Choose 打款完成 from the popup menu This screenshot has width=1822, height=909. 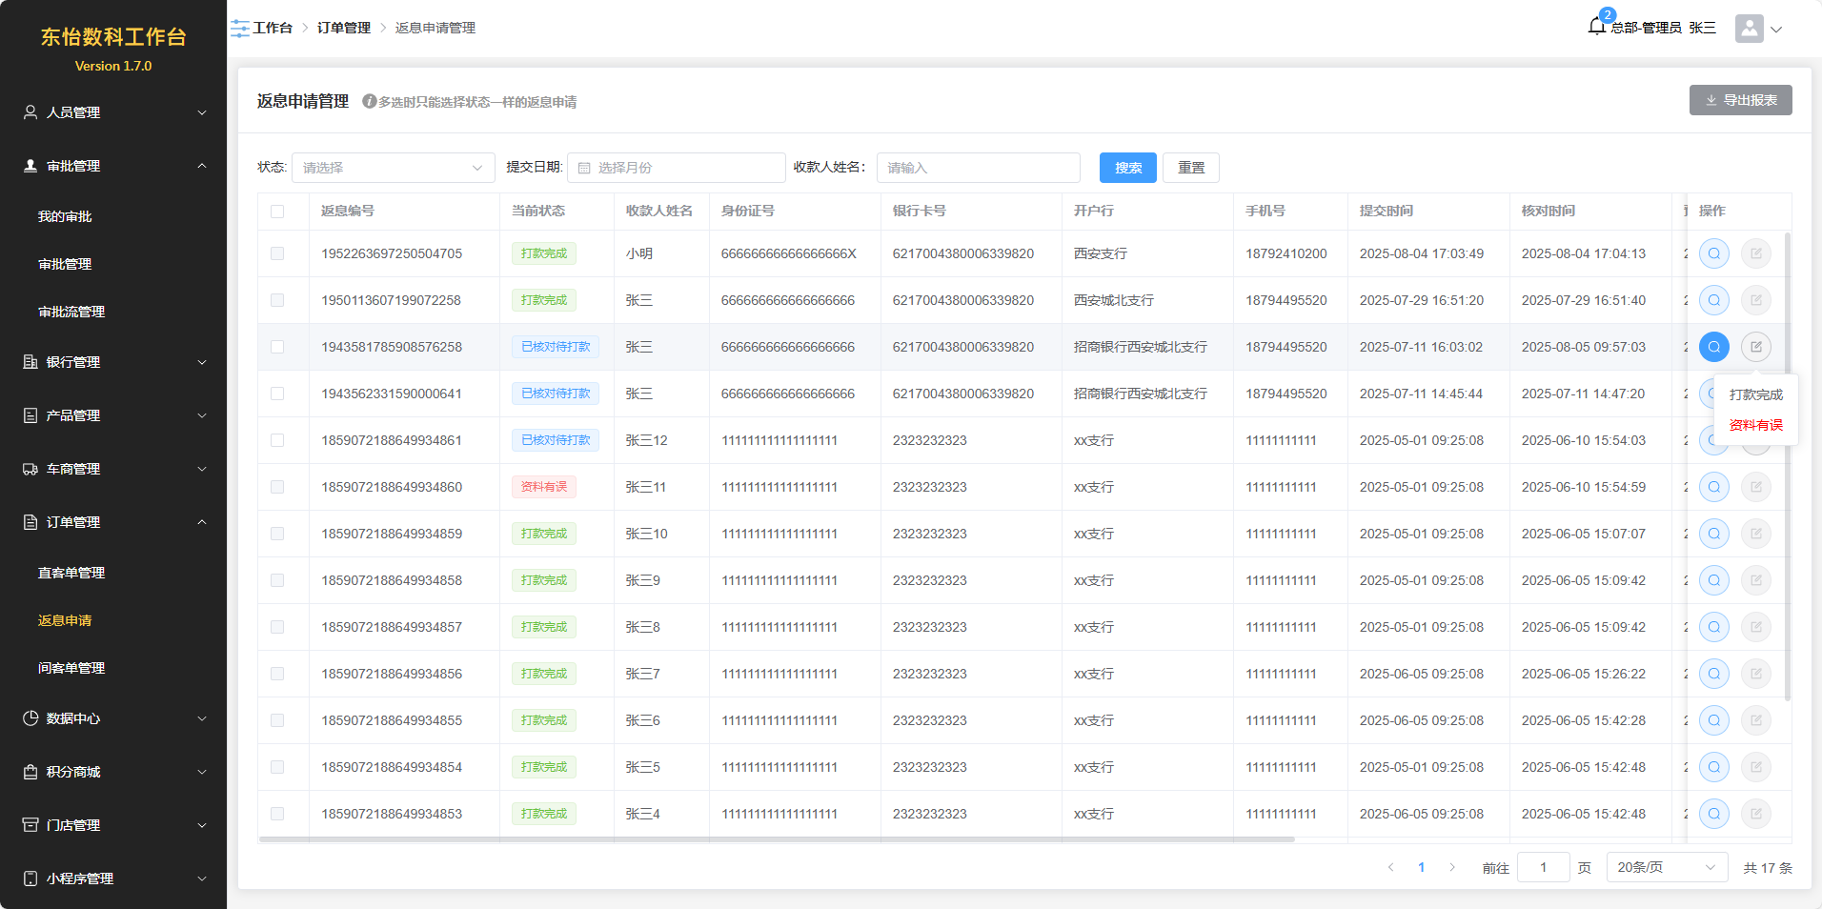click(1755, 394)
